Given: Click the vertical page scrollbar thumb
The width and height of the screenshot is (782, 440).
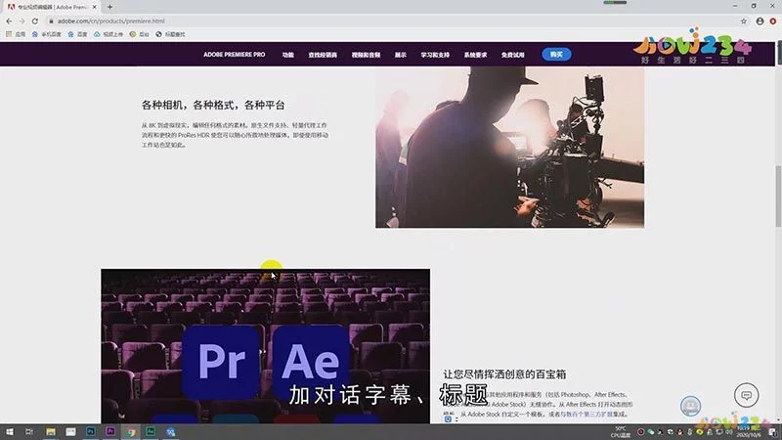Looking at the screenshot, I should pyautogui.click(x=778, y=197).
